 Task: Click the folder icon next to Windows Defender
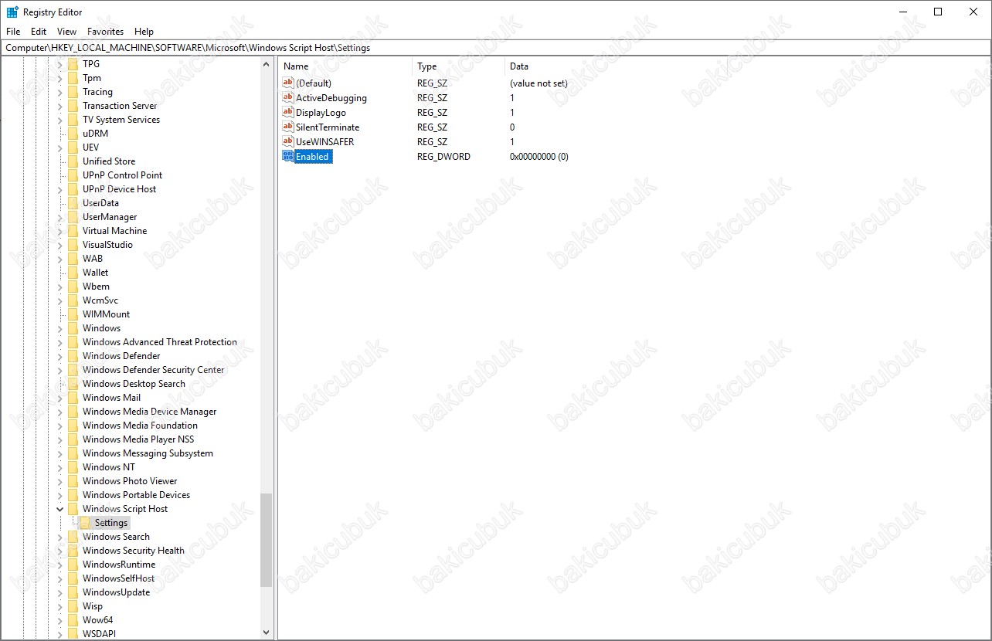coord(73,356)
